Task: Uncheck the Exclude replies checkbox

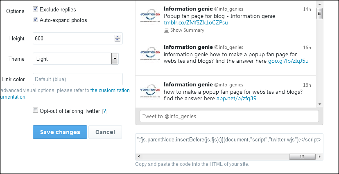Action: (36, 9)
